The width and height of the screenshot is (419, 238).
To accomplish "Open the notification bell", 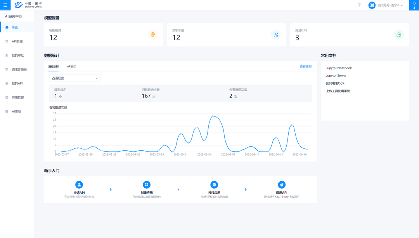I will (414, 4).
